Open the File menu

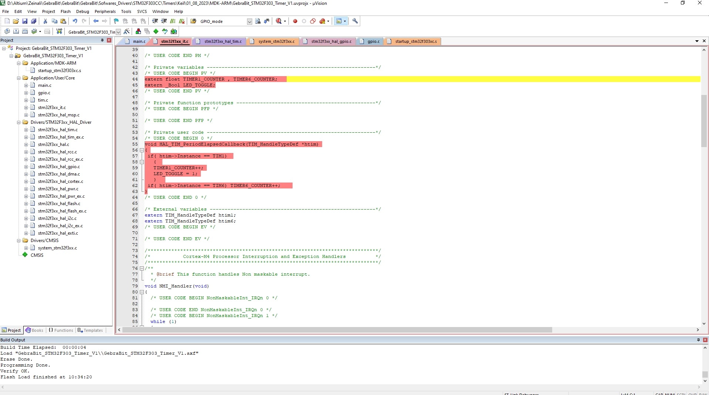pos(6,11)
